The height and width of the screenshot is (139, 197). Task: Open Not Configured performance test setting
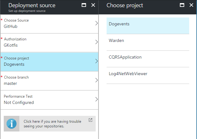[19, 102]
